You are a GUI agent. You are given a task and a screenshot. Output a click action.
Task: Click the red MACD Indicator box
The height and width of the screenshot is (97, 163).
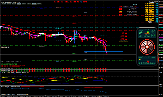pos(120,13)
